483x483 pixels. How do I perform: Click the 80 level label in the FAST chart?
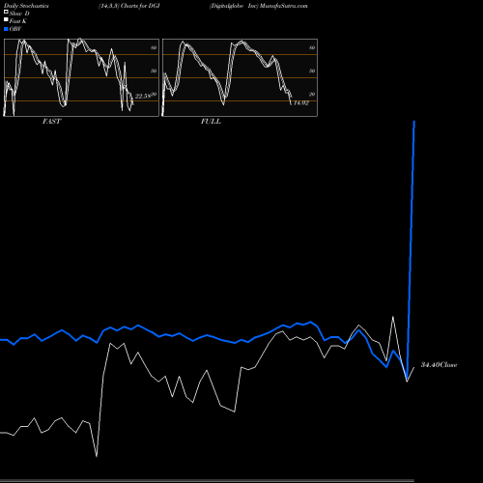[154, 47]
